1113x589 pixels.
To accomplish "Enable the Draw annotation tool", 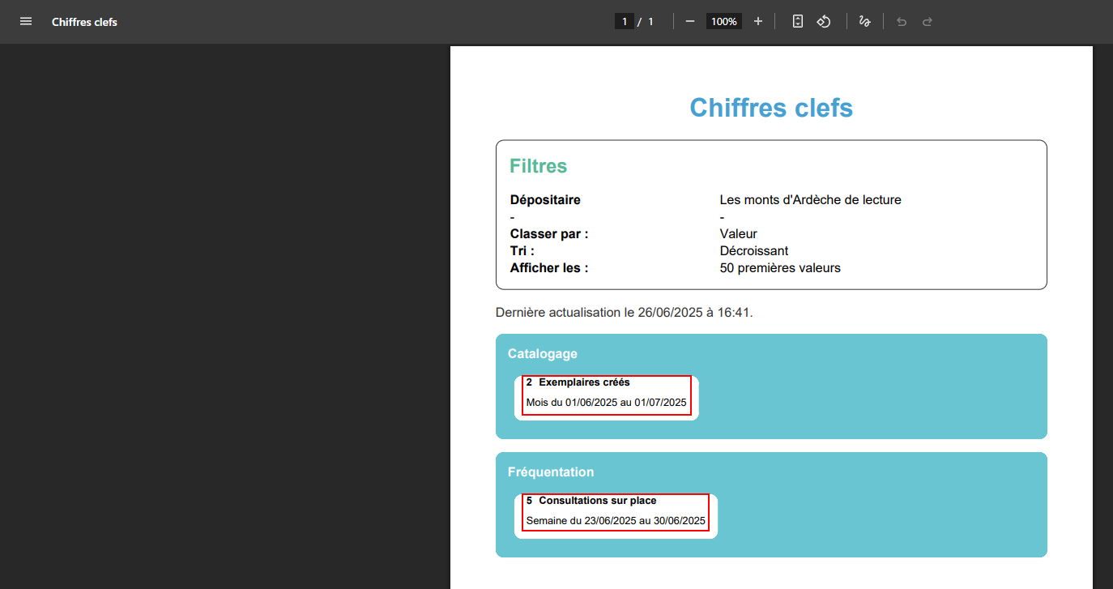I will point(864,21).
